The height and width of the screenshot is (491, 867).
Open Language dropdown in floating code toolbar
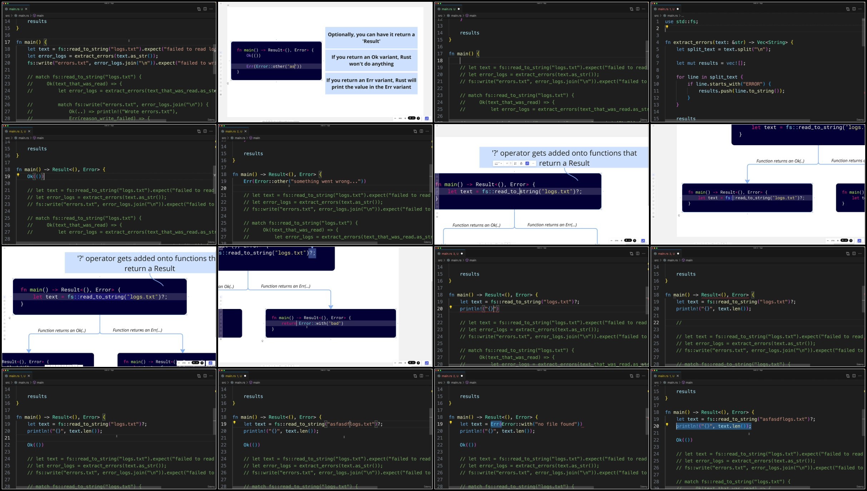498,163
